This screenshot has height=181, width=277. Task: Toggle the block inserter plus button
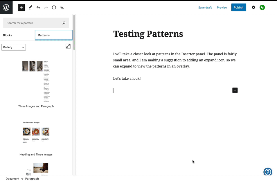[21, 8]
